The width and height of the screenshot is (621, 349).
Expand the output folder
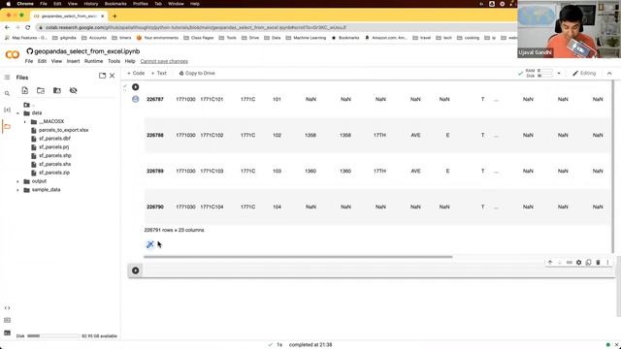(17, 181)
